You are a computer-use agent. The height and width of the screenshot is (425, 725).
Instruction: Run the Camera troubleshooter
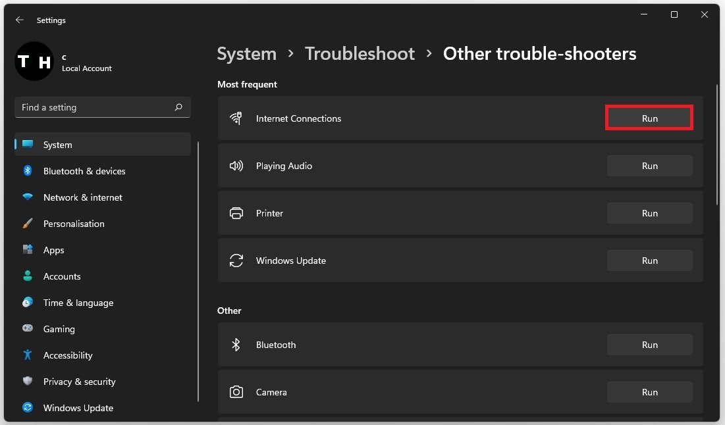pyautogui.click(x=649, y=392)
